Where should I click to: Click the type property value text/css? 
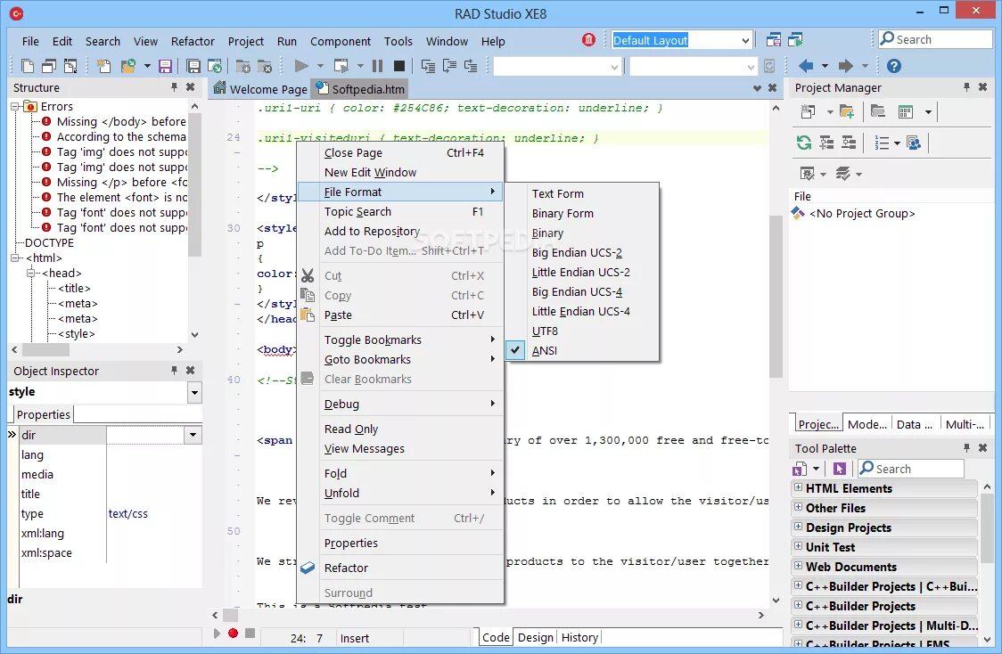(127, 513)
